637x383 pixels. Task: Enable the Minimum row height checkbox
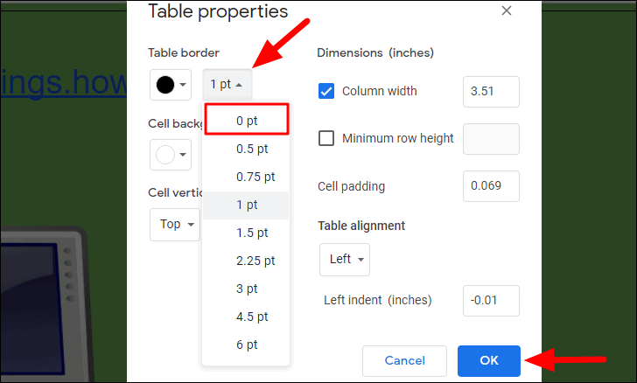(326, 138)
